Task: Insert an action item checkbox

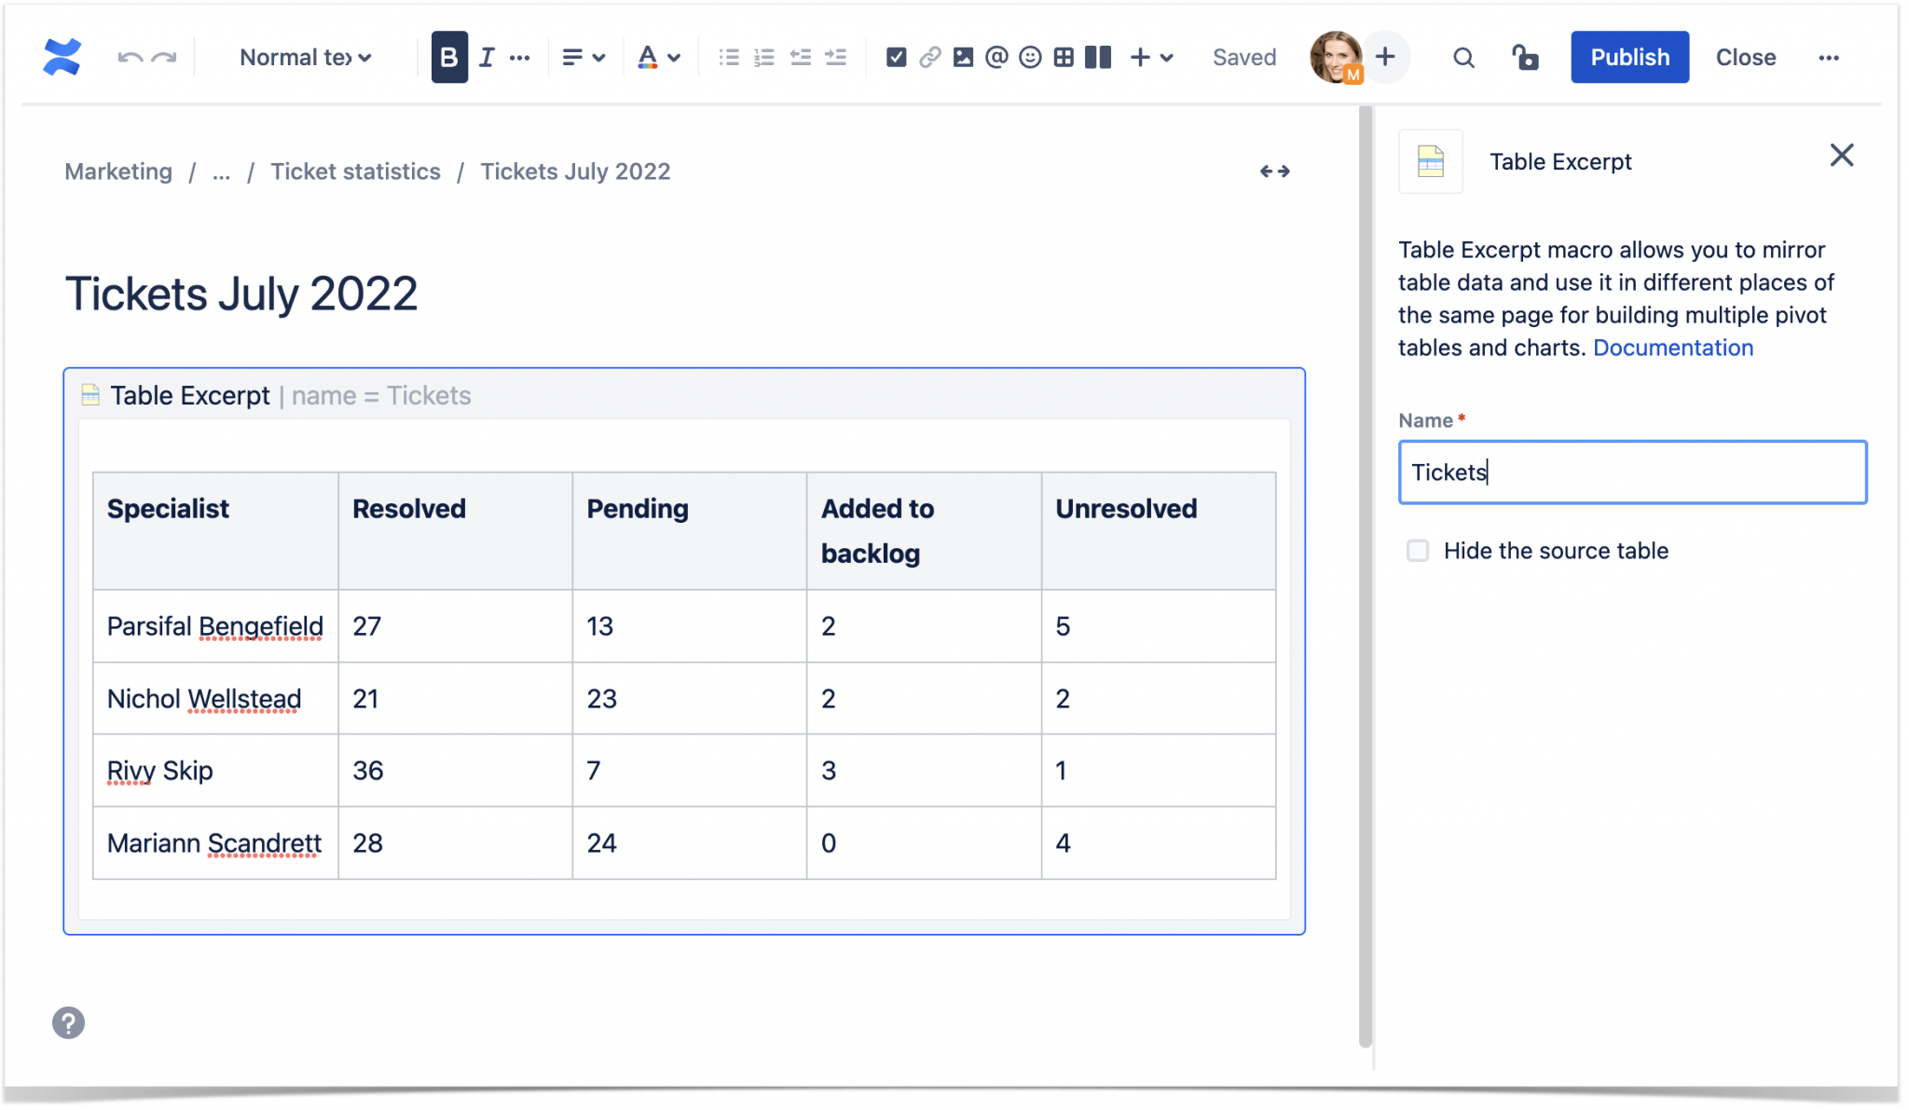Action: 897,57
